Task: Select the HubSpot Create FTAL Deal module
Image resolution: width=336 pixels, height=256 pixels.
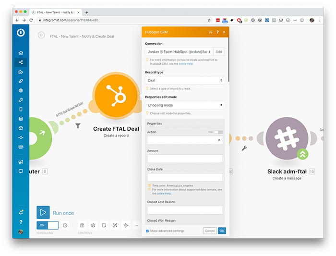Action: click(x=116, y=96)
